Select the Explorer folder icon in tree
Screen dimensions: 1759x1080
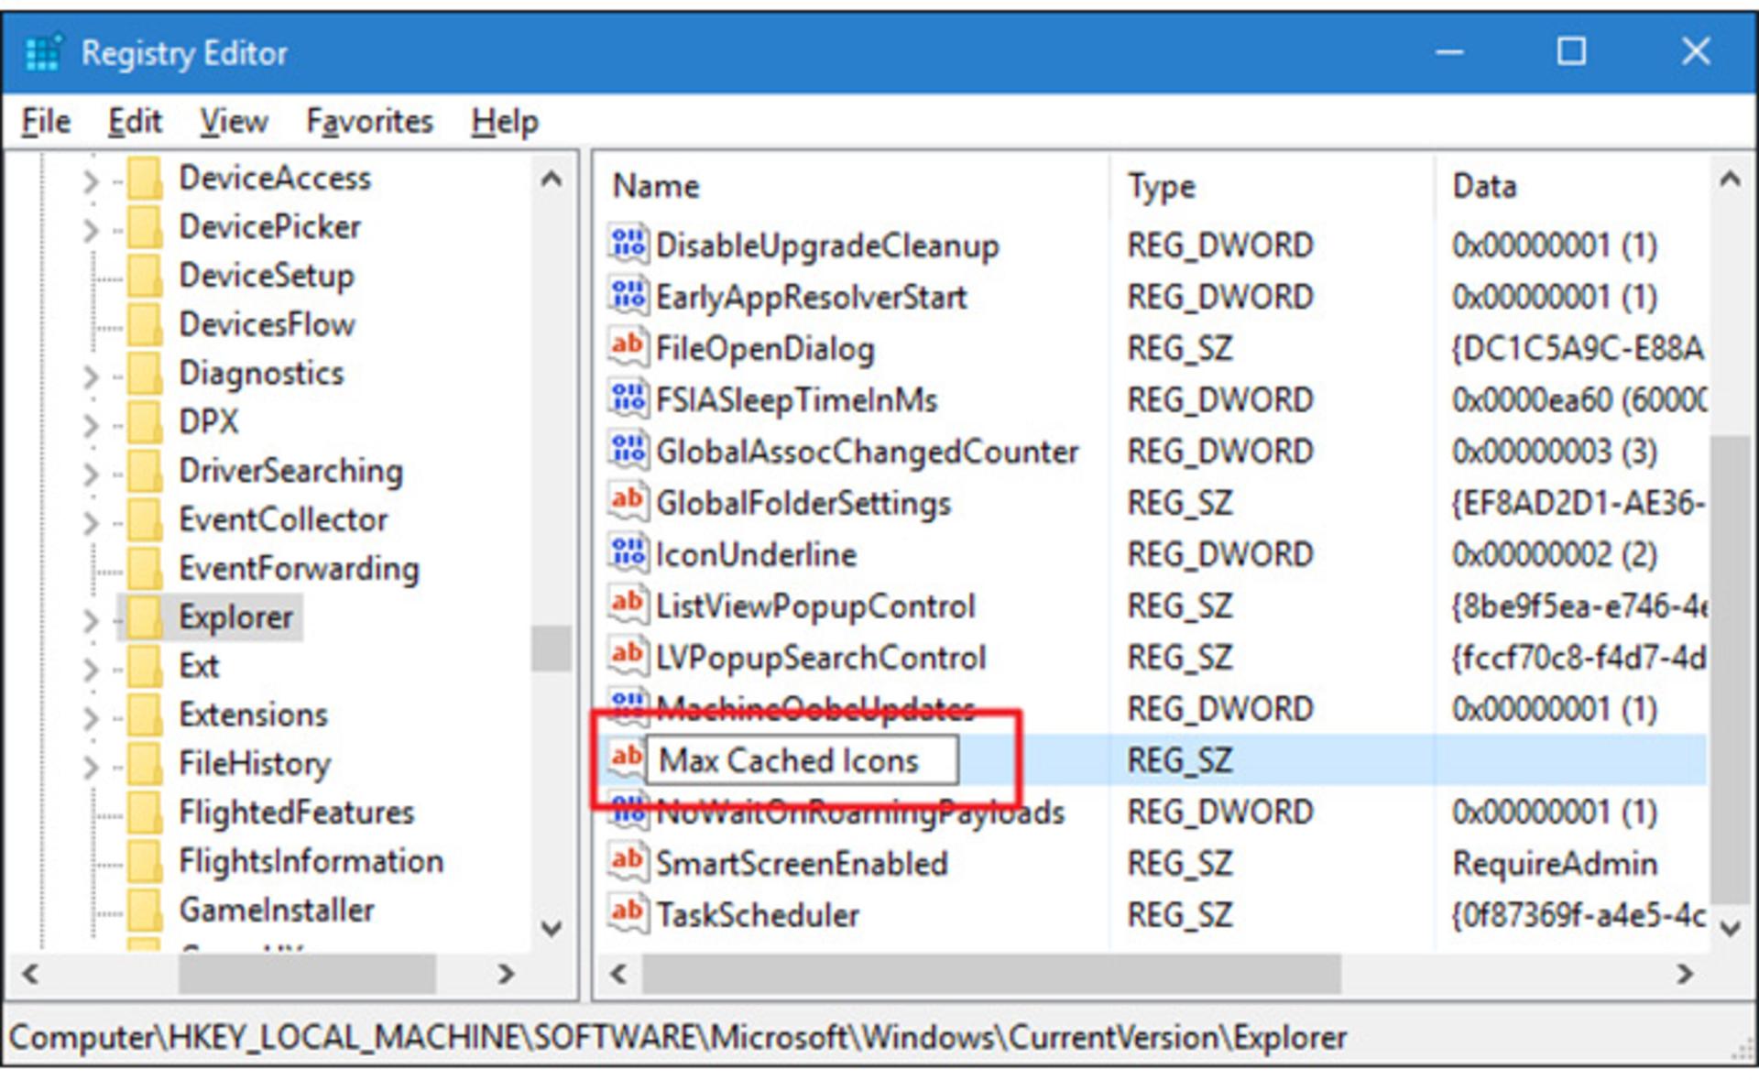[145, 616]
